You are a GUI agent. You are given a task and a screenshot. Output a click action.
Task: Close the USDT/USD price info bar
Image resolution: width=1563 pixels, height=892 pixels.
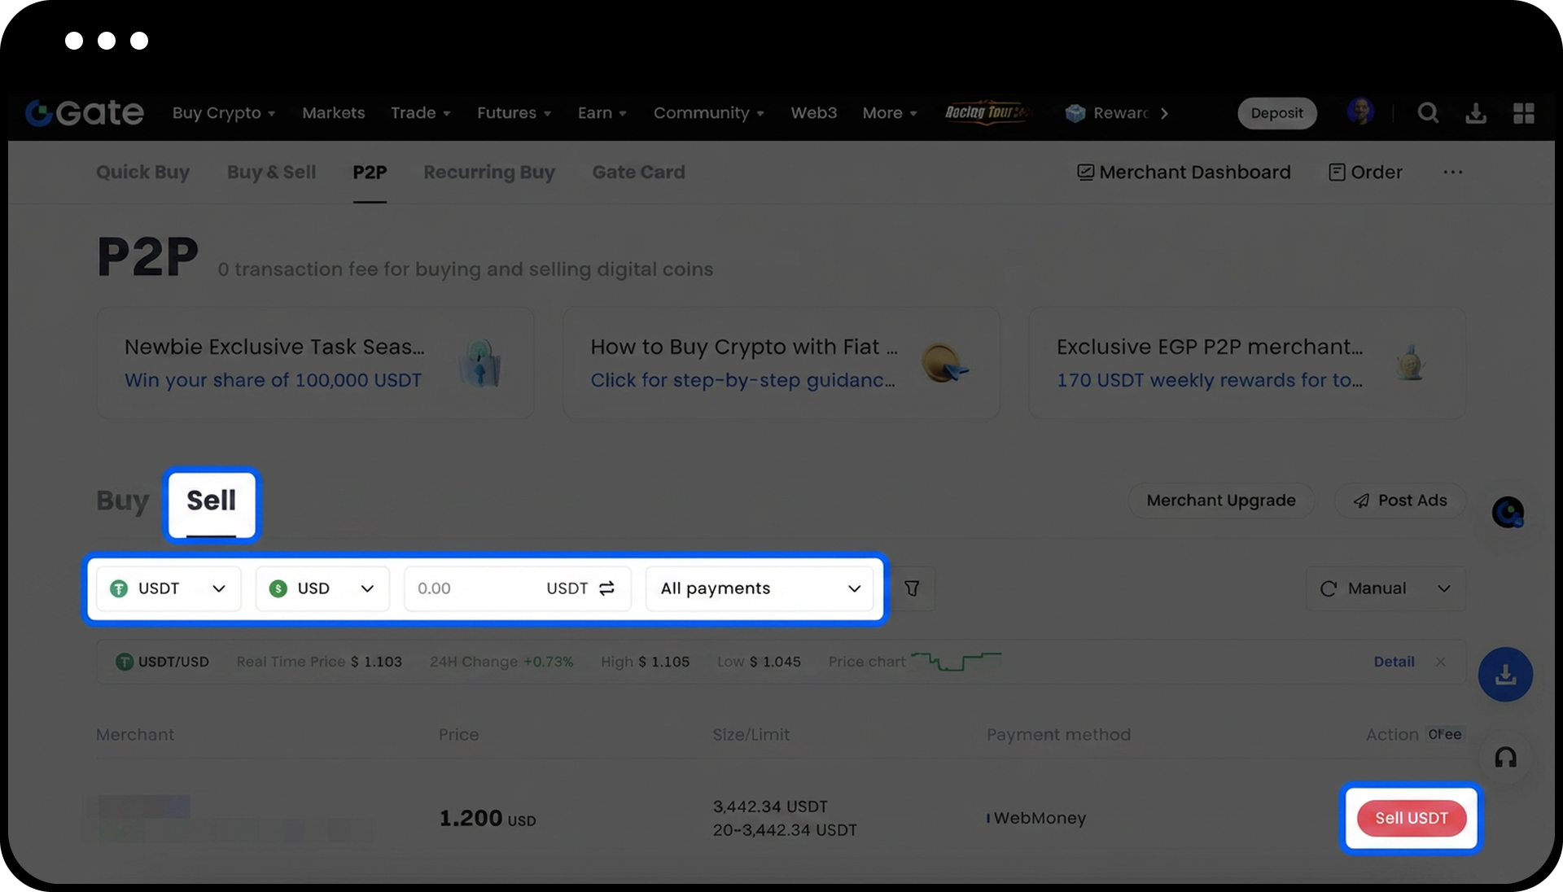pos(1441,662)
